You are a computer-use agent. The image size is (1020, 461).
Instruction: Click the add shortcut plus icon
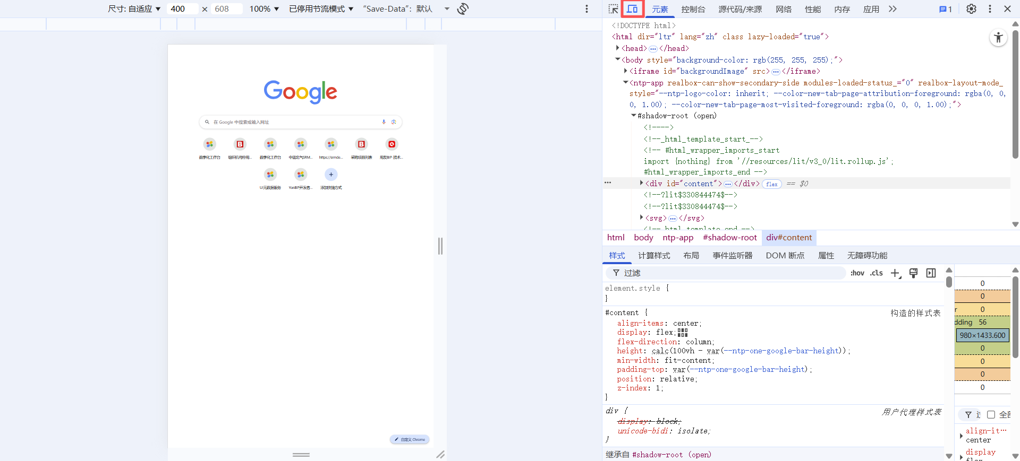[331, 175]
